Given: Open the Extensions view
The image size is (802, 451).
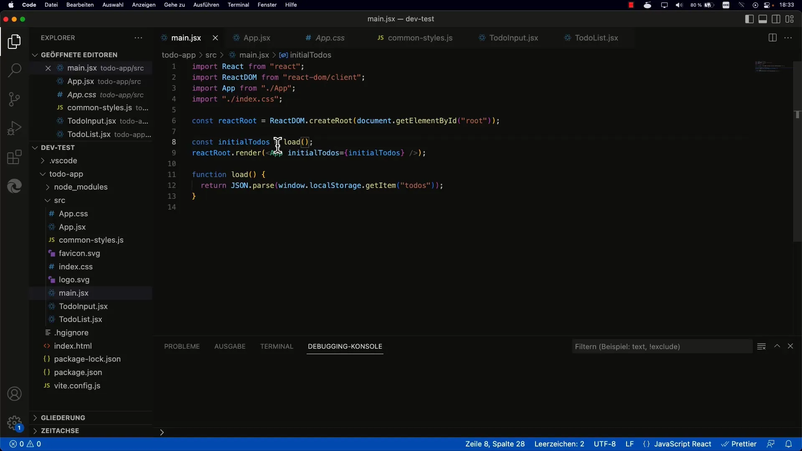Looking at the screenshot, I should coord(14,157).
